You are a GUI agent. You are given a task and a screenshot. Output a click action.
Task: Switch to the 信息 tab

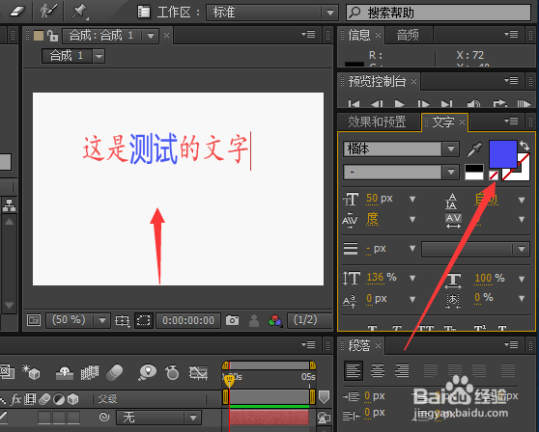(359, 35)
